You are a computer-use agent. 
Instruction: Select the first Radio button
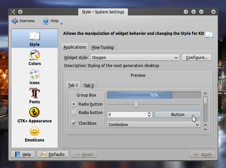point(74,104)
